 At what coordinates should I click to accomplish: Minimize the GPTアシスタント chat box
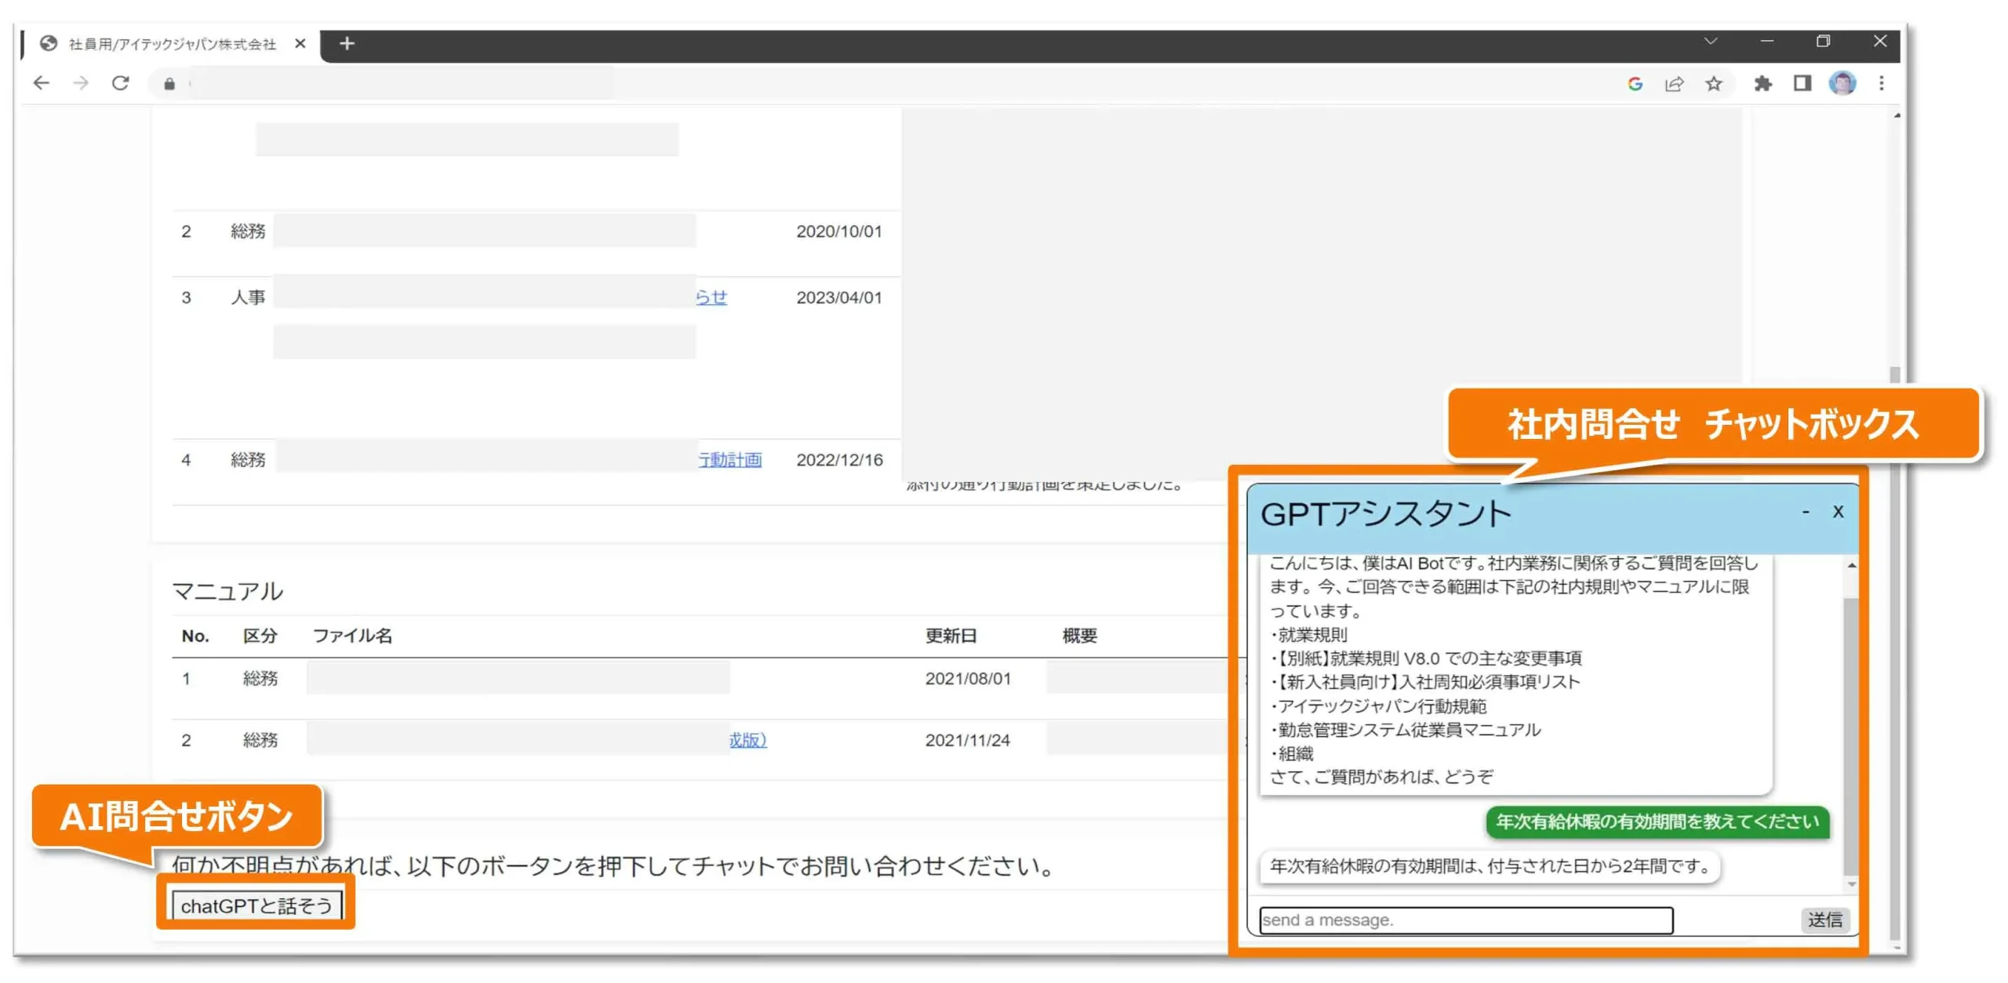[x=1805, y=512]
